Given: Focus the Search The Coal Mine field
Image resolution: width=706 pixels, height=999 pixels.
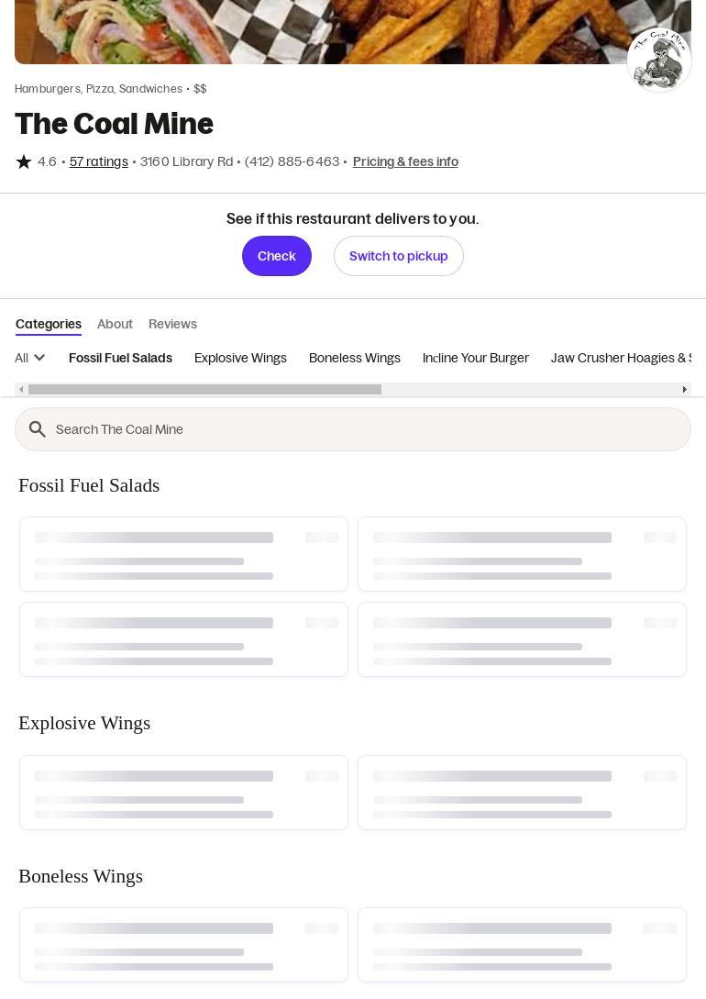Looking at the screenshot, I should (x=367, y=429).
